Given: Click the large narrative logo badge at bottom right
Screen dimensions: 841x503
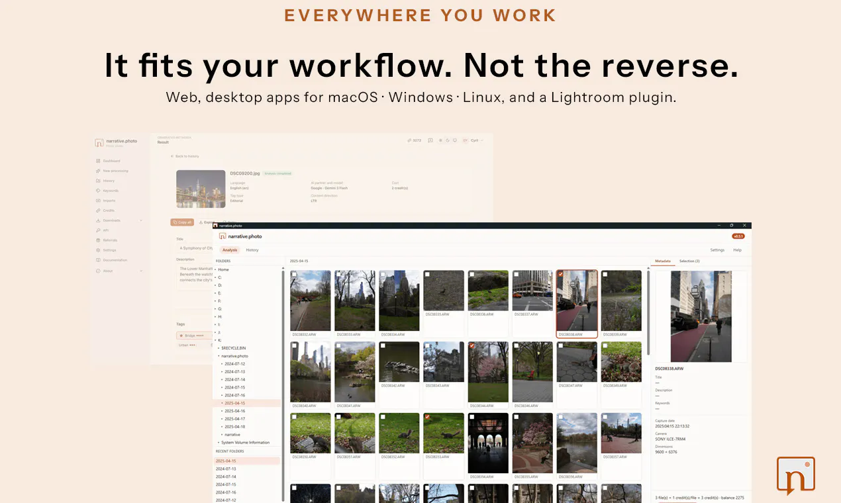Looking at the screenshot, I should 796,475.
